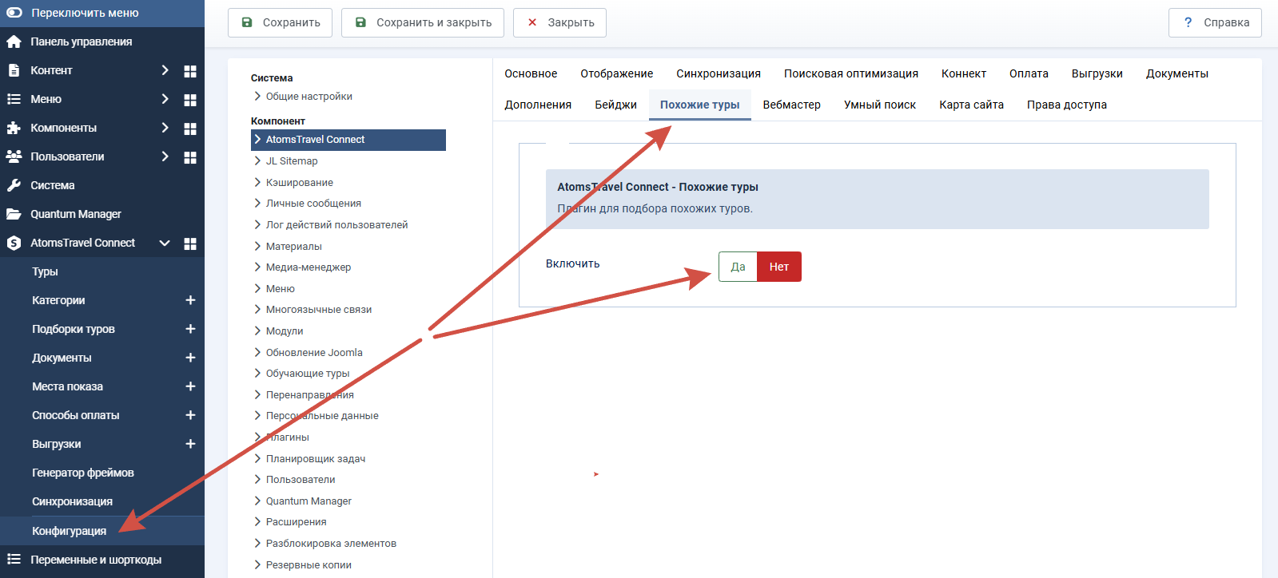Open the dashboard grid icon for Пользователи
1278x578 pixels.
(190, 157)
